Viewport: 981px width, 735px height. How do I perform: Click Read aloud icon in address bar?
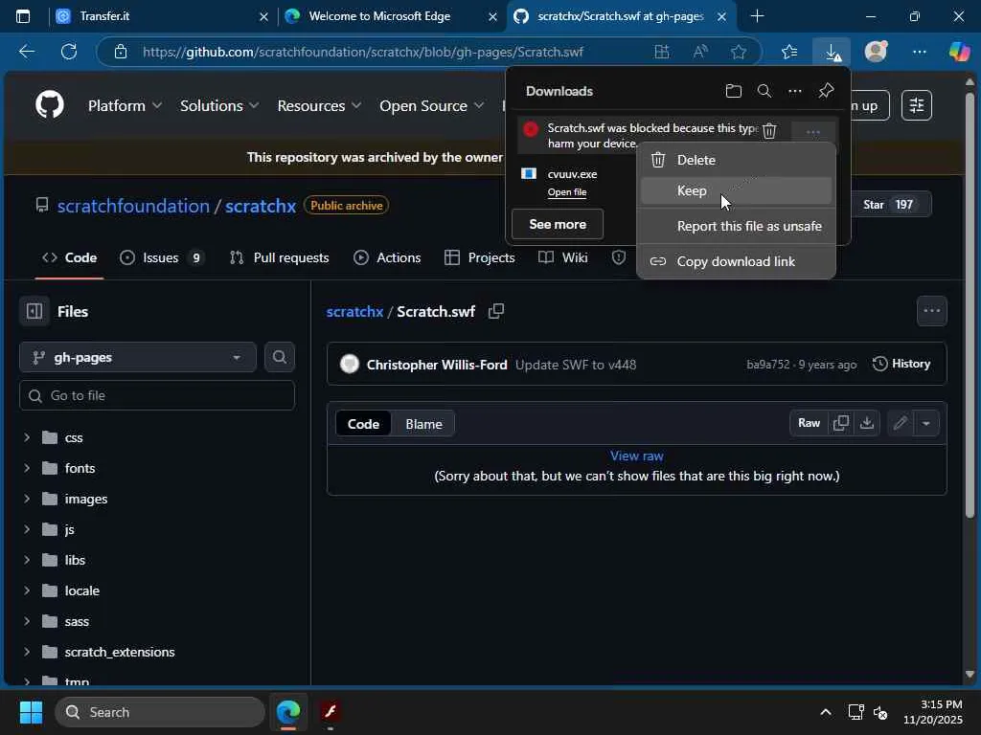[x=700, y=52]
